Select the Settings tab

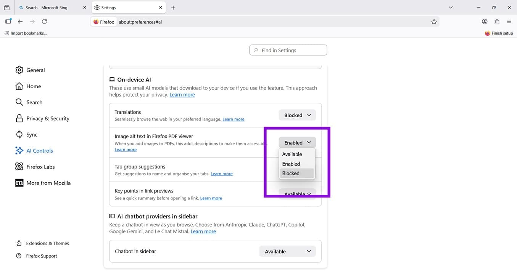point(129,8)
